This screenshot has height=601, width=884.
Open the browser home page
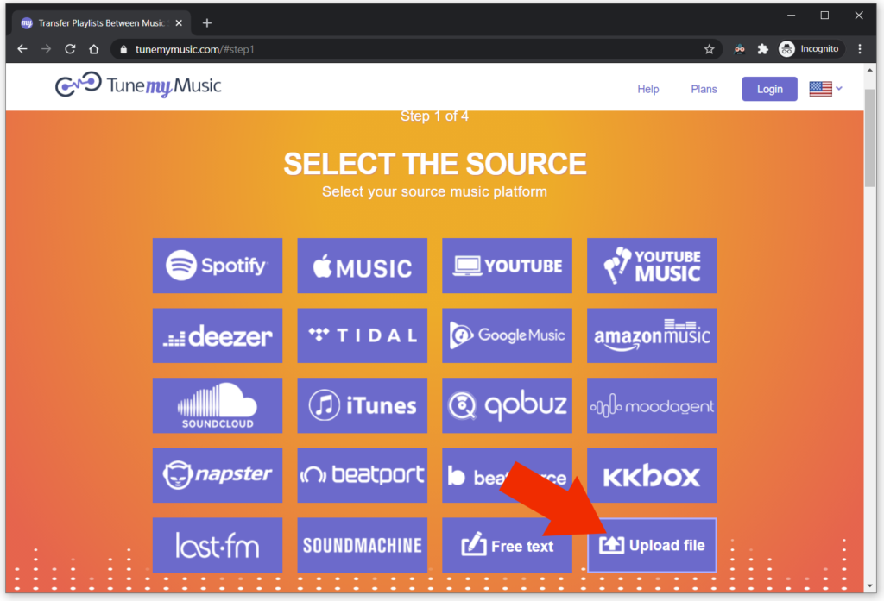tap(93, 49)
